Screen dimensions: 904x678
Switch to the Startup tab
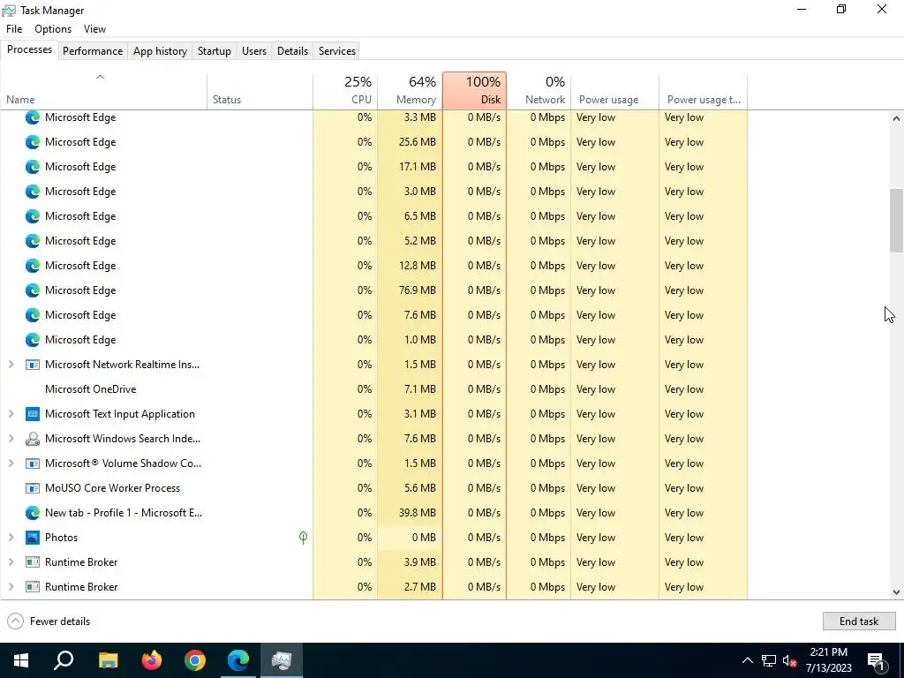click(x=215, y=50)
